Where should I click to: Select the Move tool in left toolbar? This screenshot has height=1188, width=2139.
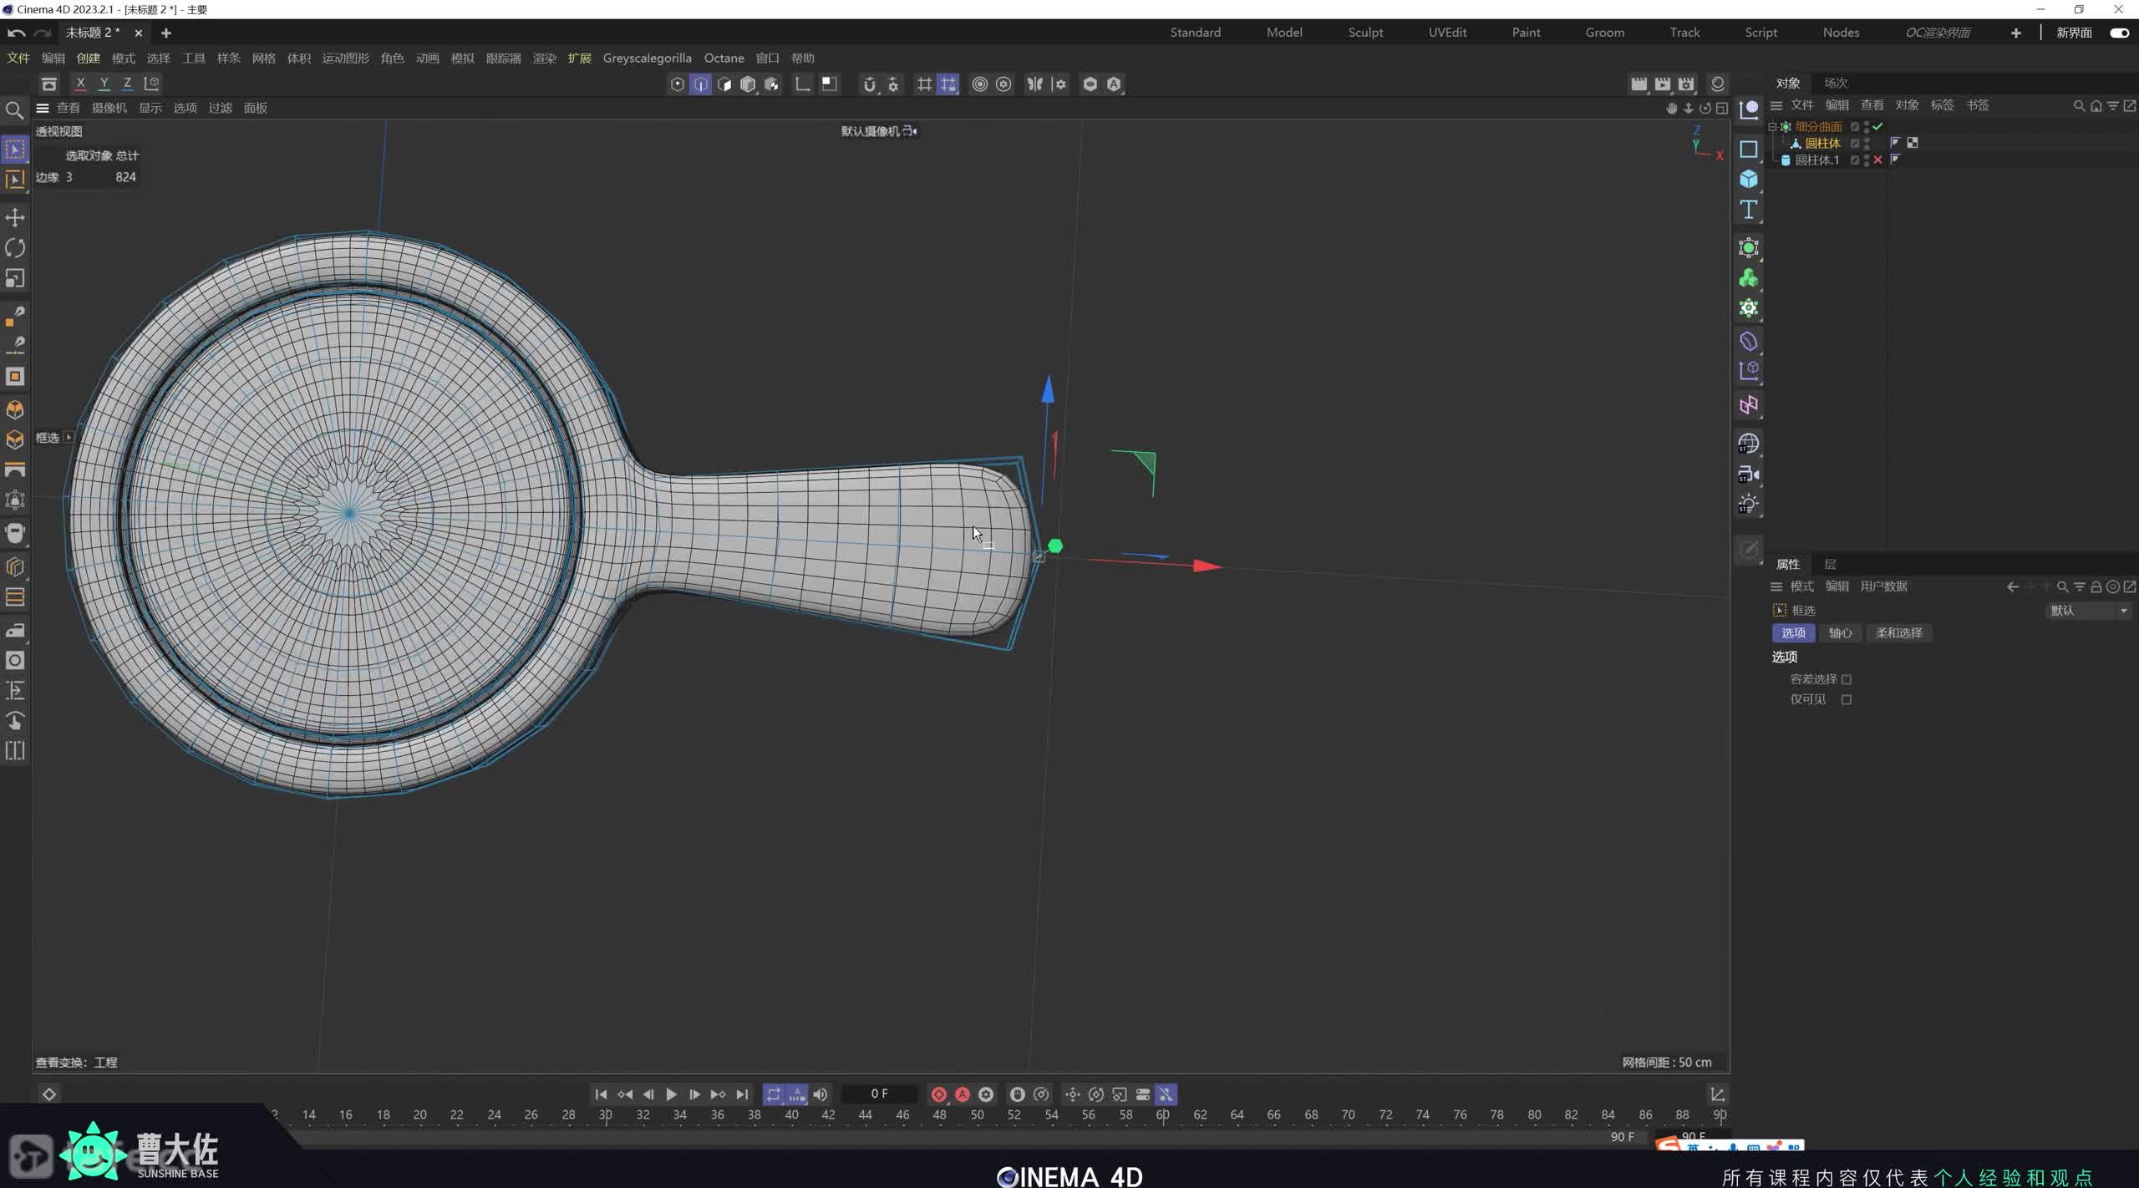15,218
